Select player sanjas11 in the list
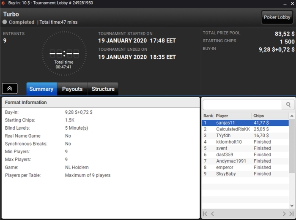296x220 pixels. (245, 123)
